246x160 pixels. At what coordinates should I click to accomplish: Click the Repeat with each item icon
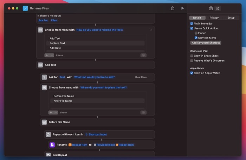click(48, 134)
